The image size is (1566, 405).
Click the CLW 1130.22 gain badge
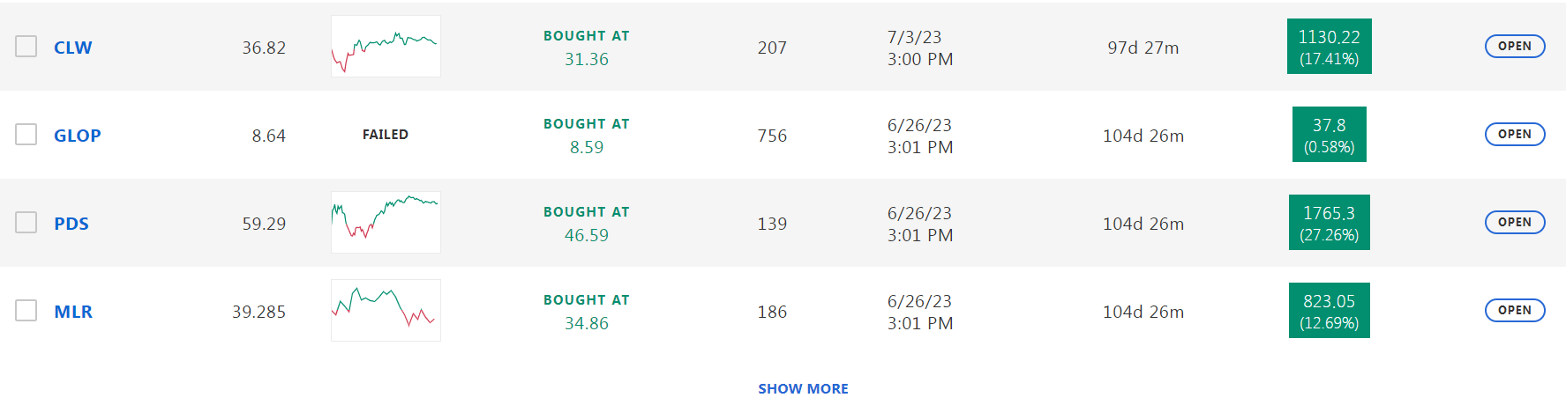point(1329,47)
